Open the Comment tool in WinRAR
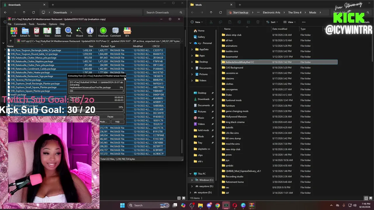This screenshot has height=210, width=374. (x=115, y=32)
